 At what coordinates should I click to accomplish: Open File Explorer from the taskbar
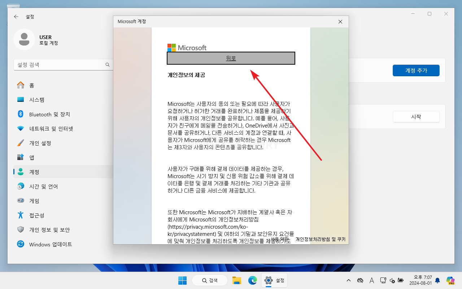236,280
